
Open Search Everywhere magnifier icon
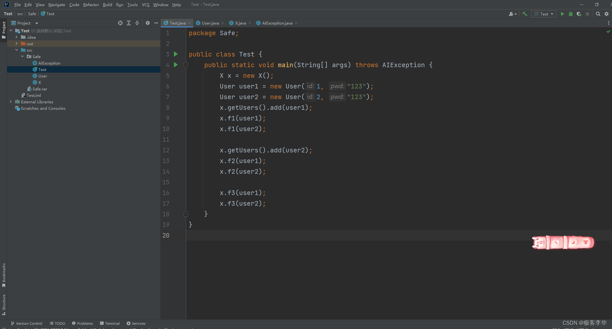[x=598, y=14]
